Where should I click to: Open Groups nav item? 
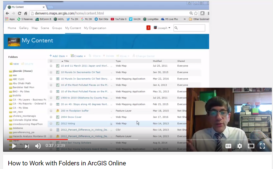[57, 28]
